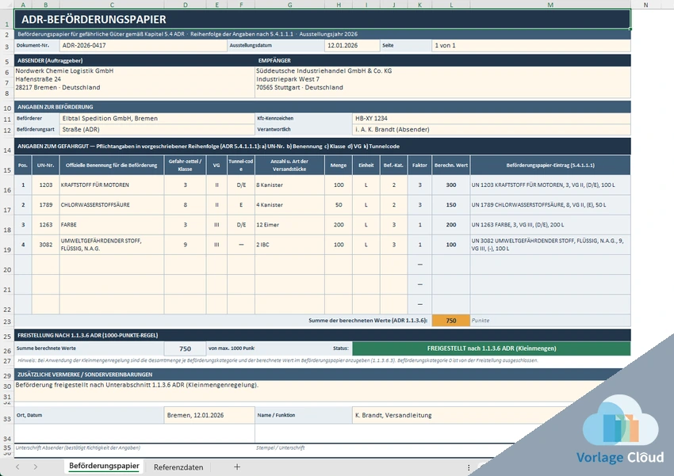Add a new sheet with the plus icon
The height and width of the screenshot is (476, 674).
click(237, 467)
